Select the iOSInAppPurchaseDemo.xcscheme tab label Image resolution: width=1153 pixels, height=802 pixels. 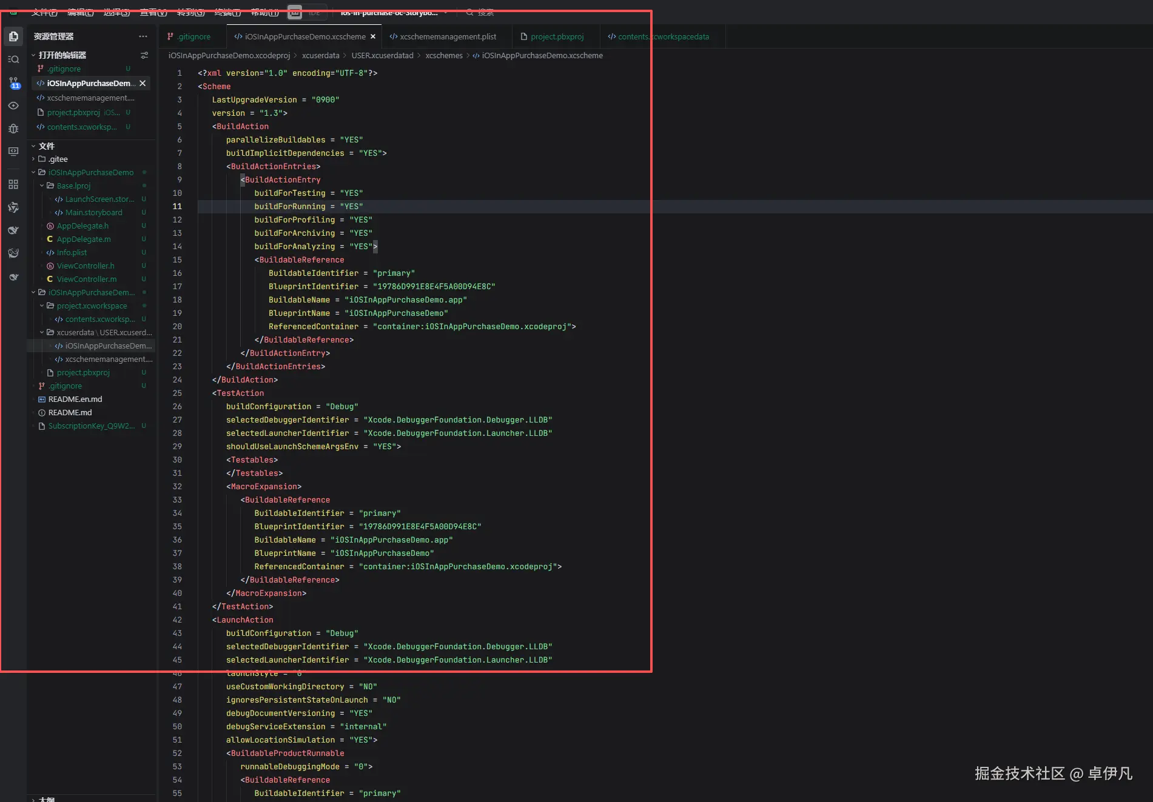point(305,36)
